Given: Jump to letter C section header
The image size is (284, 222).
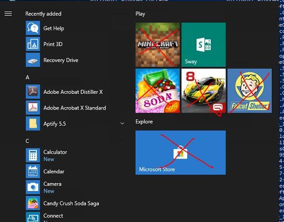Looking at the screenshot, I should (28, 141).
